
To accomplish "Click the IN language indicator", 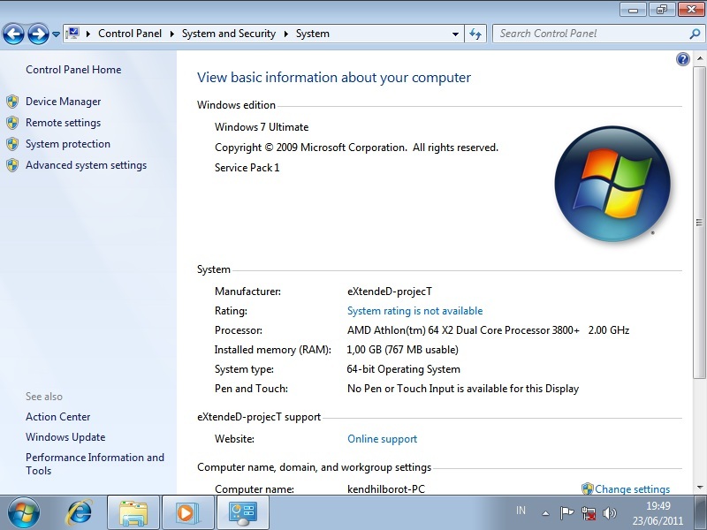I will tap(521, 511).
